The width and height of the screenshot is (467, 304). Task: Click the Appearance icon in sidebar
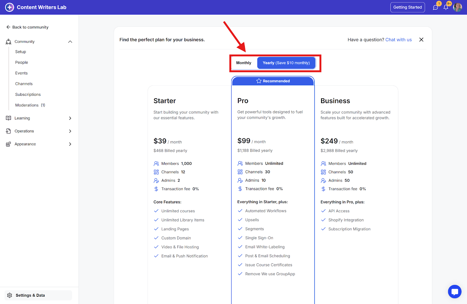pyautogui.click(x=8, y=144)
